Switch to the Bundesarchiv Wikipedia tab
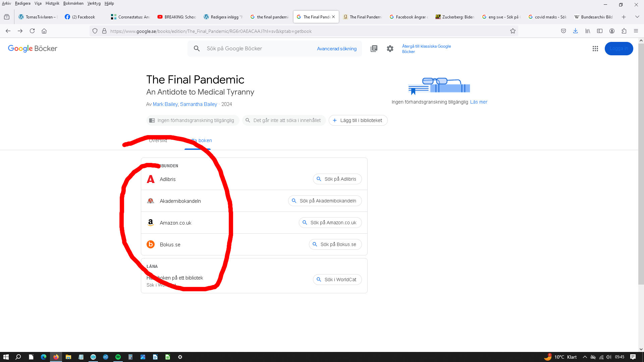The image size is (644, 362). [594, 17]
